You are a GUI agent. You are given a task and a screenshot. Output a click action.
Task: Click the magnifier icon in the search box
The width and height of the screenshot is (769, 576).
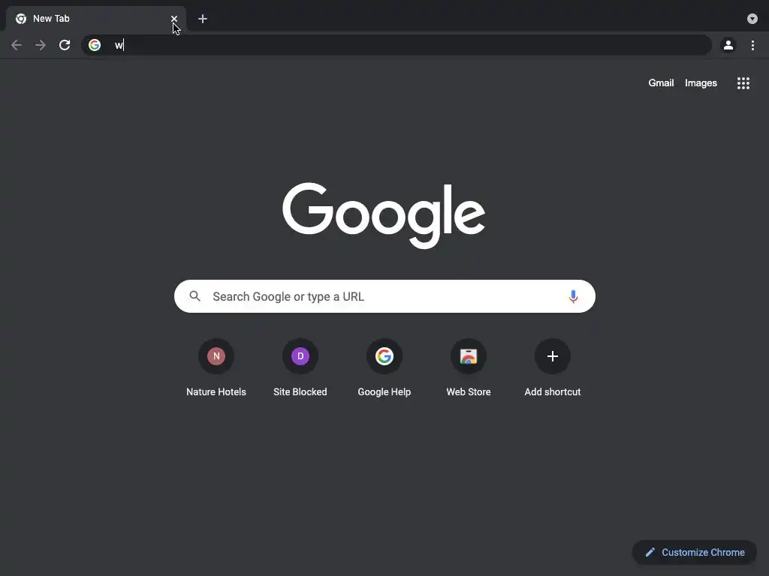195,296
